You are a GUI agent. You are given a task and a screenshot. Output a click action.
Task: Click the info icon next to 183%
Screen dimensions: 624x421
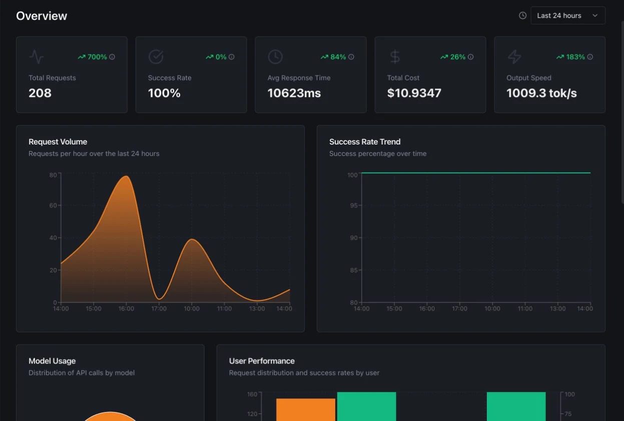click(590, 57)
